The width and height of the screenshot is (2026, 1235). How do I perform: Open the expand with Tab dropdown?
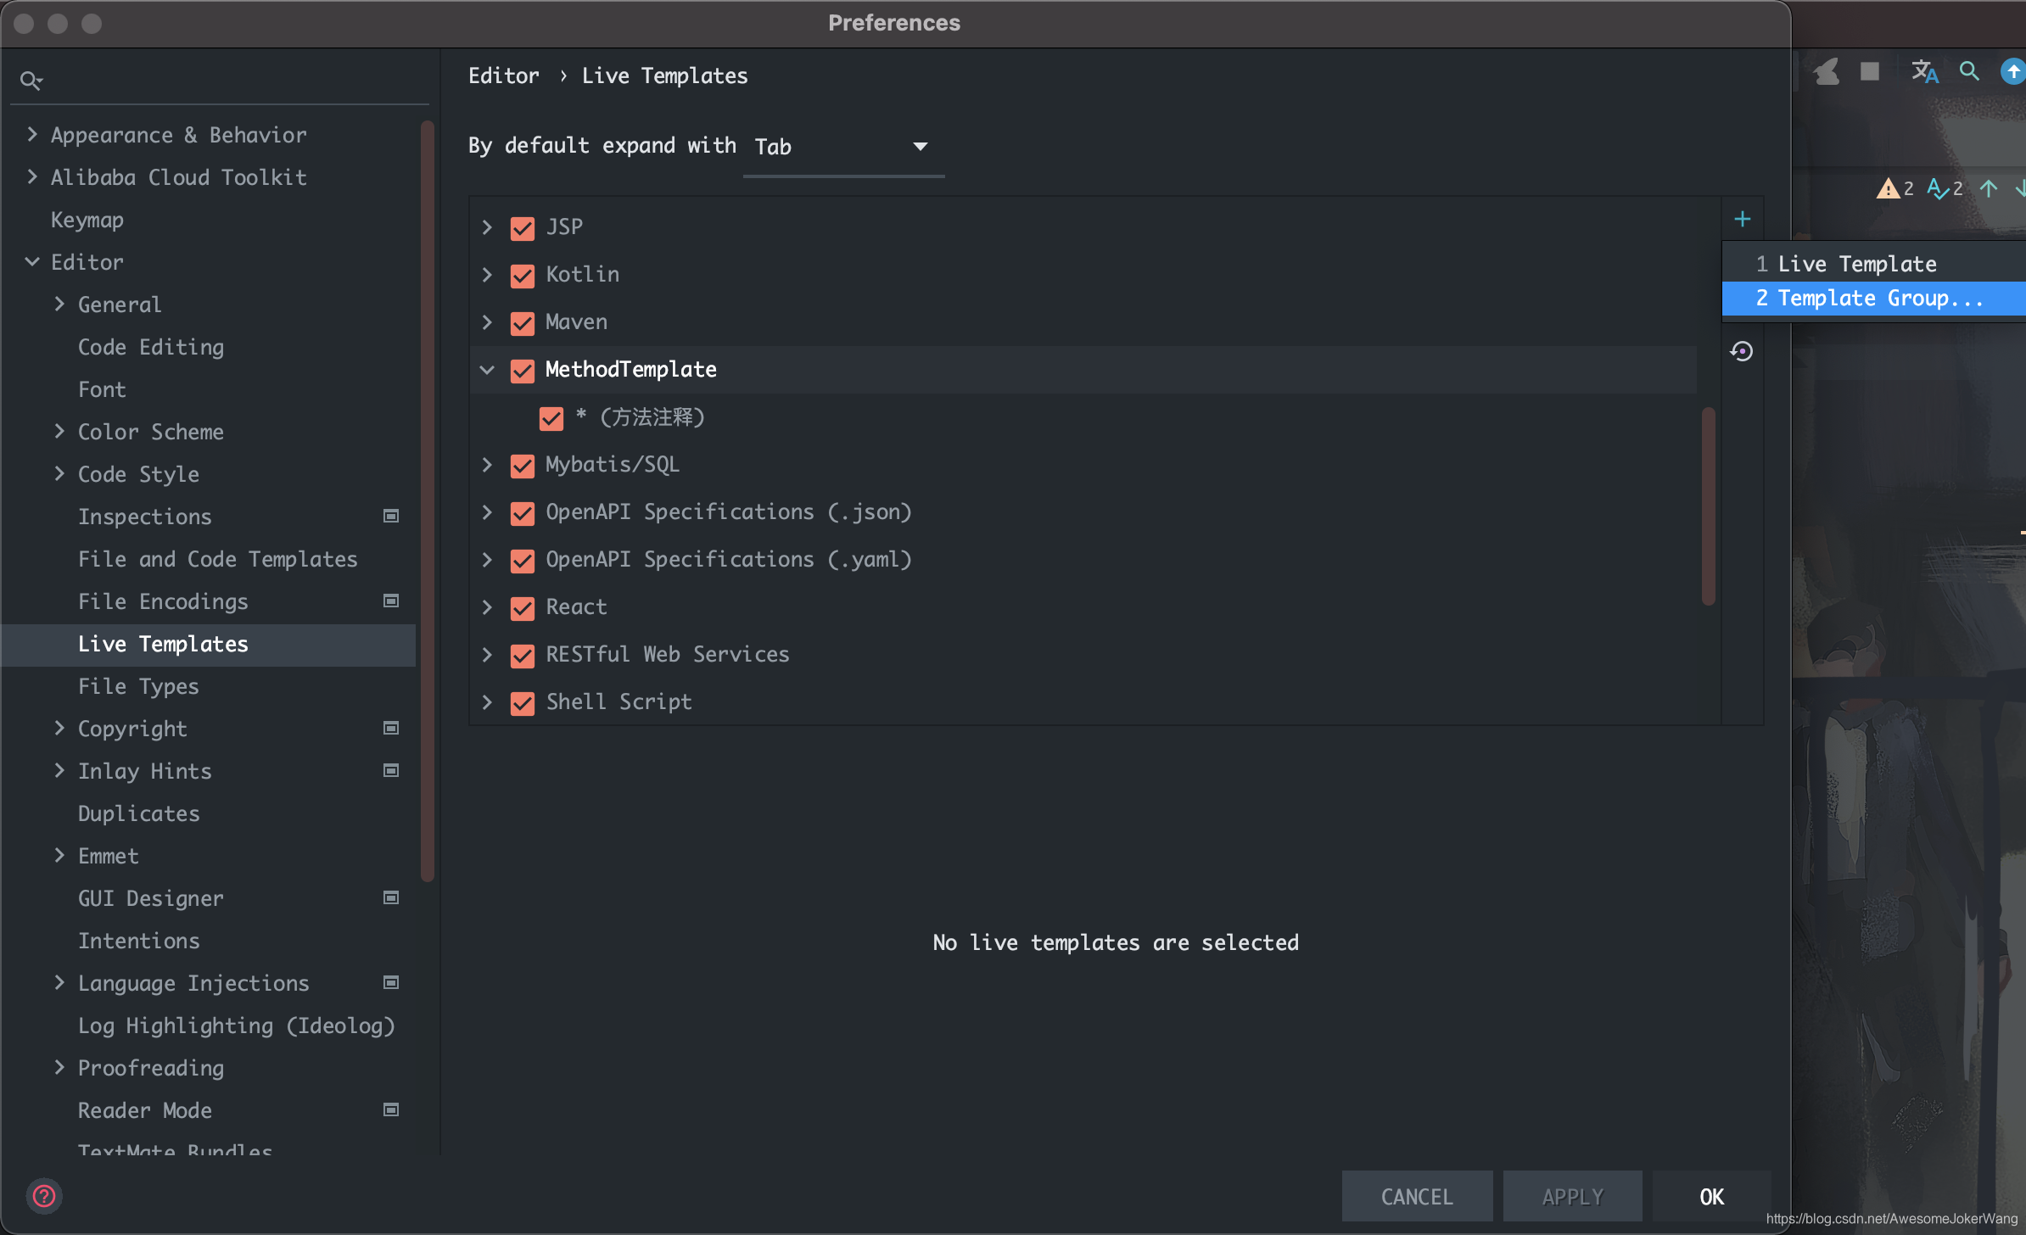coord(842,147)
